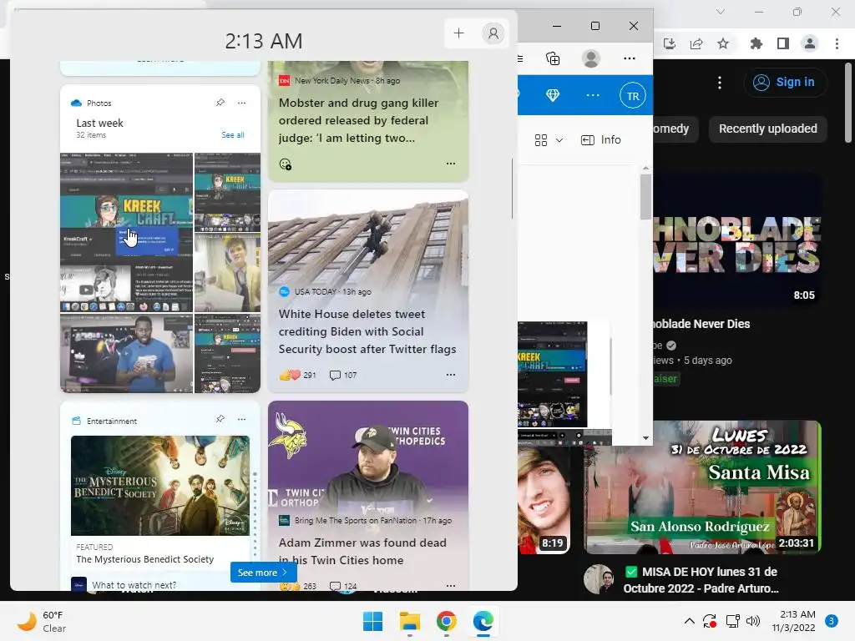855x641 pixels.
Task: Open YouTube settings three-dot menu
Action: (x=720, y=83)
